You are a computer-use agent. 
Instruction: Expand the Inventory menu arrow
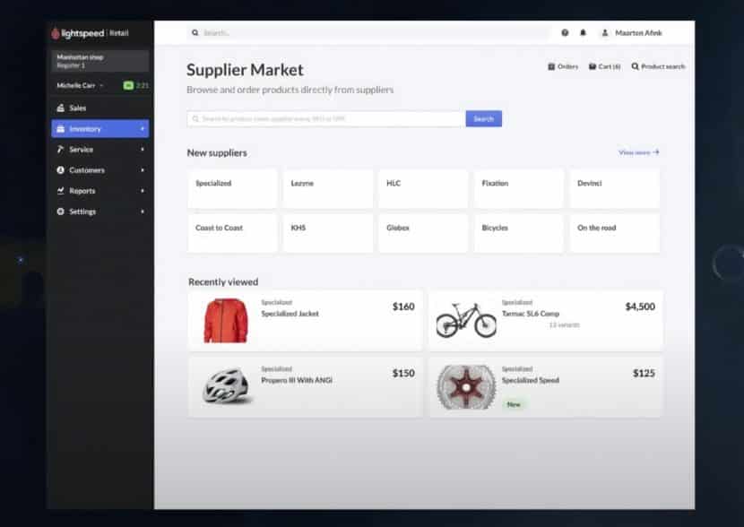pos(142,128)
